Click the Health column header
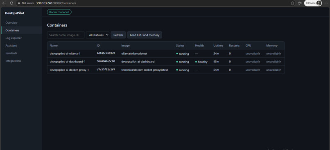 (199, 45)
